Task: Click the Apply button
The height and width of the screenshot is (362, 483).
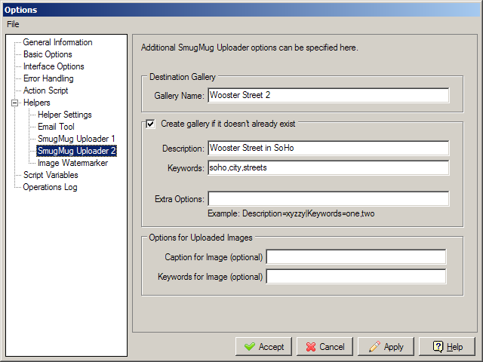Action: (x=386, y=347)
